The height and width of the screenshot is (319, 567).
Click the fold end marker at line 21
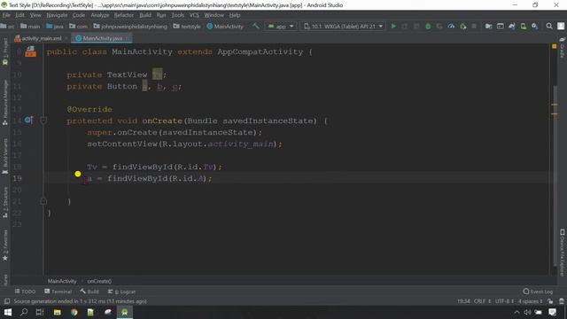point(43,201)
